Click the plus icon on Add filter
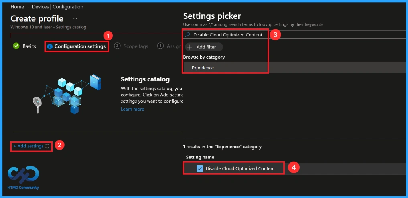 pyautogui.click(x=190, y=47)
